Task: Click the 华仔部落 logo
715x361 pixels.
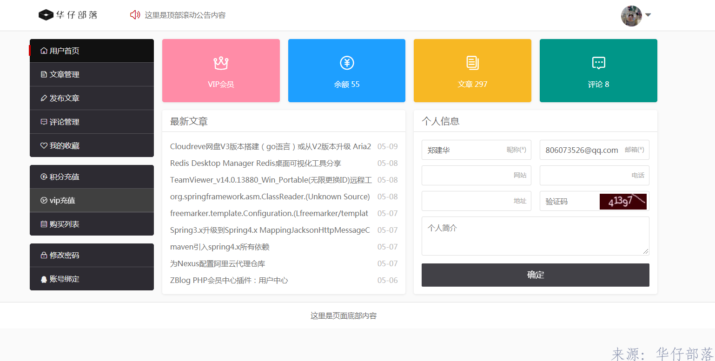Action: [x=68, y=15]
